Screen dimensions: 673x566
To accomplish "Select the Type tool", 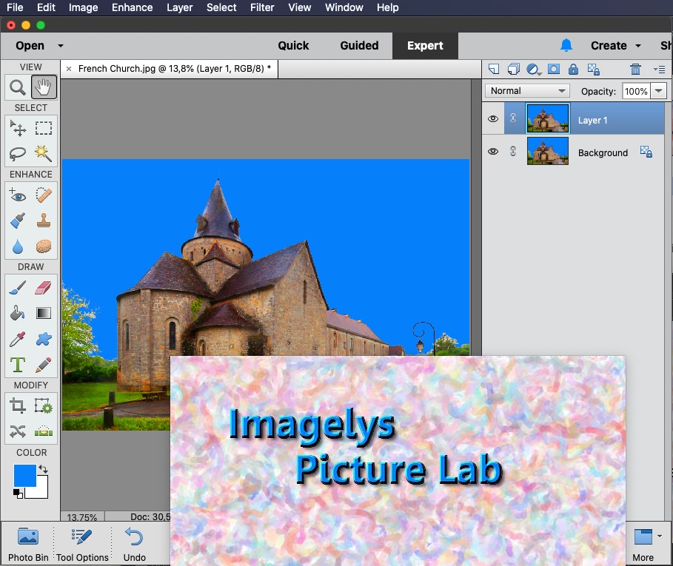I will [18, 365].
